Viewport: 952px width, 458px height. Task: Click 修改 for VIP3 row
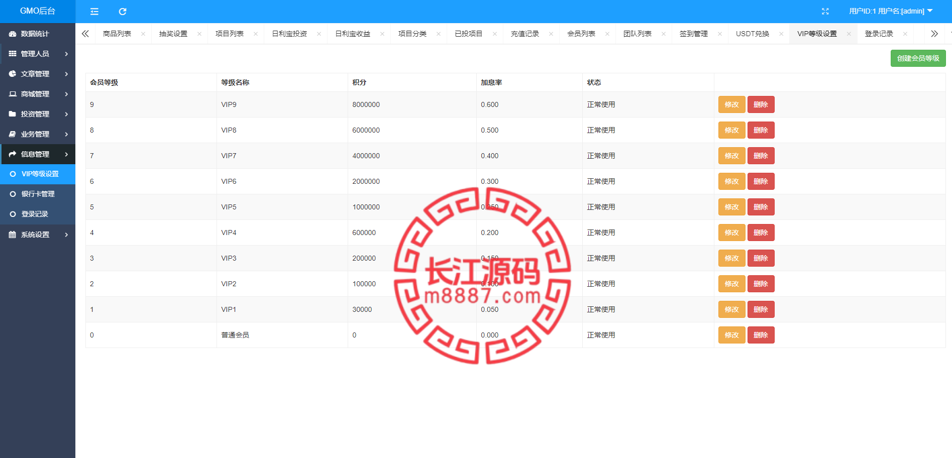[731, 258]
